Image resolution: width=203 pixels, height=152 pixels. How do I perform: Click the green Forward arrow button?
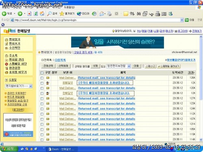click(20, 13)
